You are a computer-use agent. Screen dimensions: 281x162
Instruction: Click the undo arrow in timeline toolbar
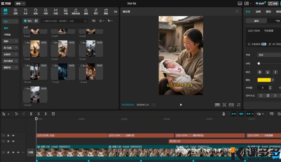point(16,114)
